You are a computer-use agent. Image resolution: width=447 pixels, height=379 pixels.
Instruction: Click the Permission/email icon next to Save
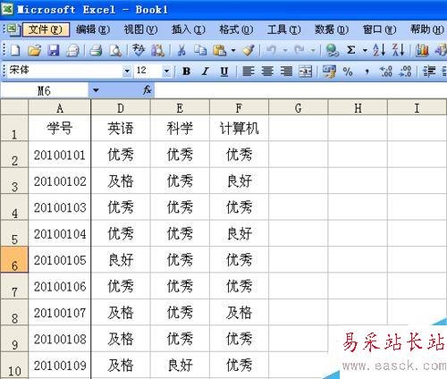tap(72, 50)
